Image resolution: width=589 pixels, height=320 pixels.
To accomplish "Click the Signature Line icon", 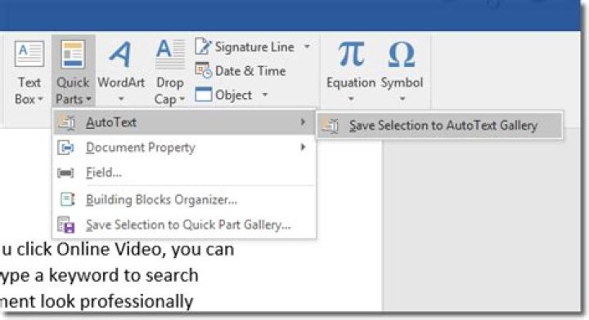I will tap(203, 47).
